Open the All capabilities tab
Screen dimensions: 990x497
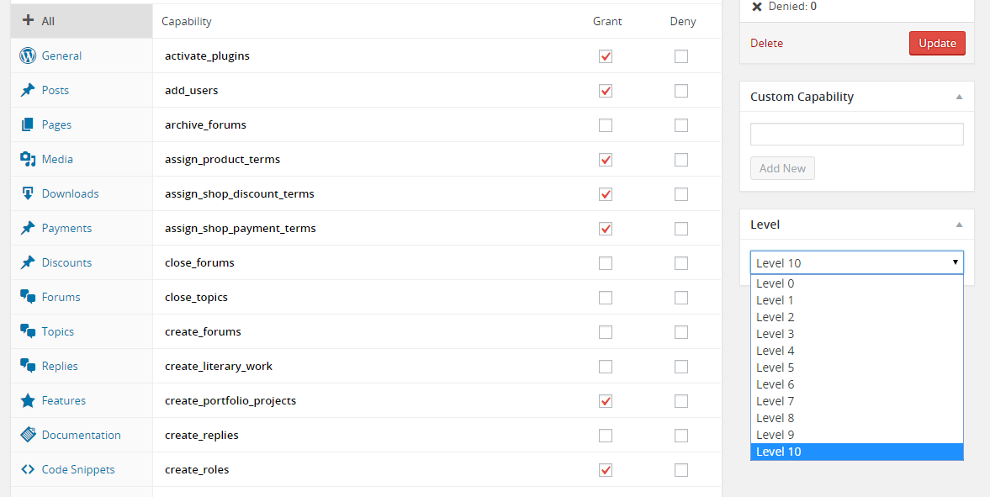point(81,21)
